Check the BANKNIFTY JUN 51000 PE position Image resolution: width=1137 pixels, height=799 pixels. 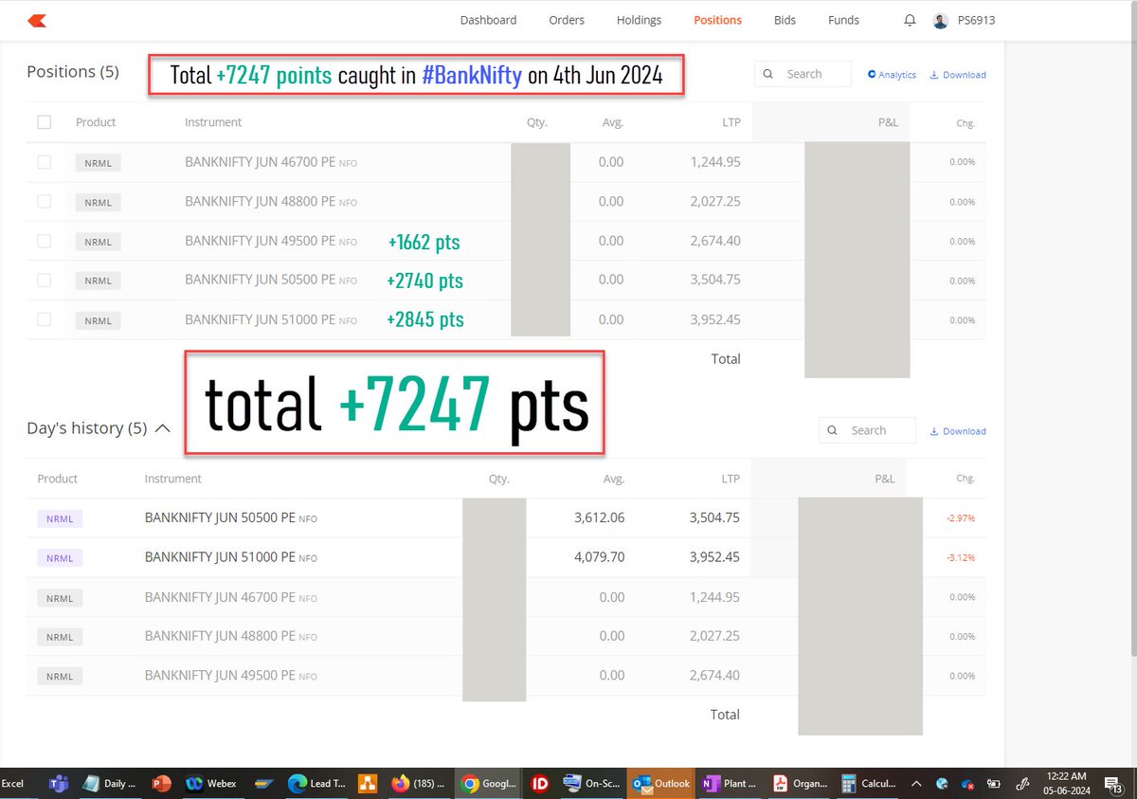(x=45, y=319)
